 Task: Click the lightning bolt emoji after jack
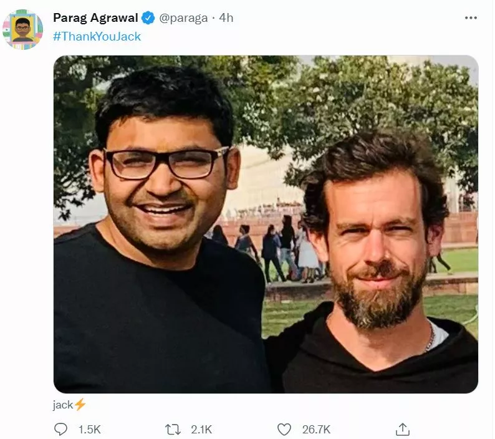pyautogui.click(x=80, y=405)
